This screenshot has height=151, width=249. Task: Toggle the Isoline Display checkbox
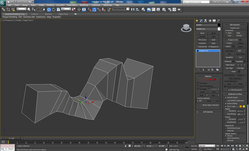(226, 104)
